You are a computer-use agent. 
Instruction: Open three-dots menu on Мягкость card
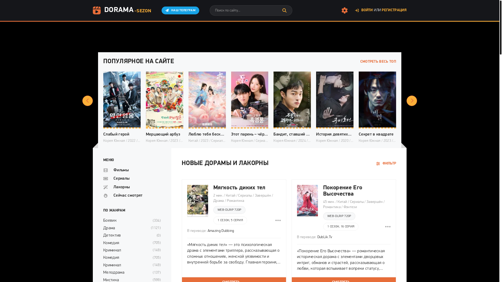[278, 220]
